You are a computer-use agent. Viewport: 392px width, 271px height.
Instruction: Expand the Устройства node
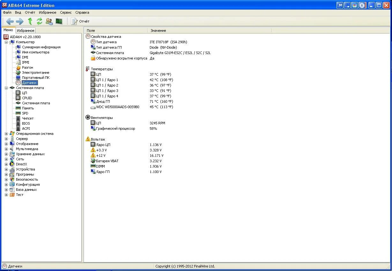tap(6, 169)
